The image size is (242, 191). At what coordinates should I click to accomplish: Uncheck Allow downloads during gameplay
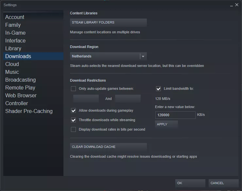[x=73, y=110]
